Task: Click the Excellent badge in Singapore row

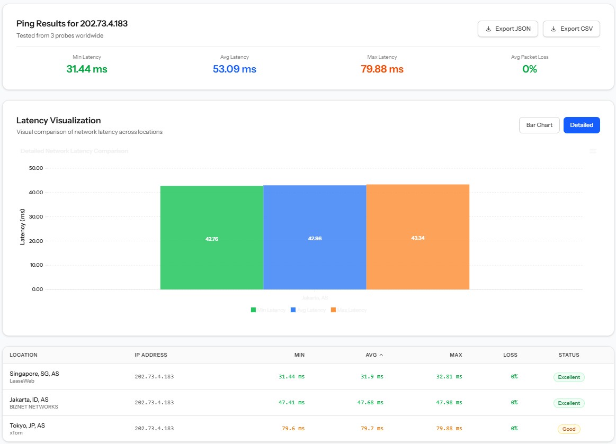Action: tap(569, 377)
